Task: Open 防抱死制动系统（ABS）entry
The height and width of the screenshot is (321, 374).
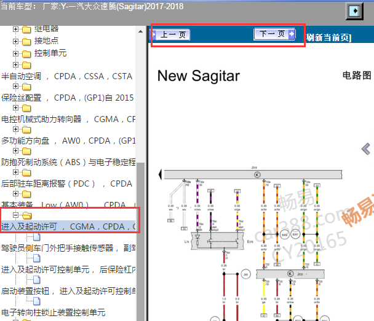Action: click(x=68, y=162)
